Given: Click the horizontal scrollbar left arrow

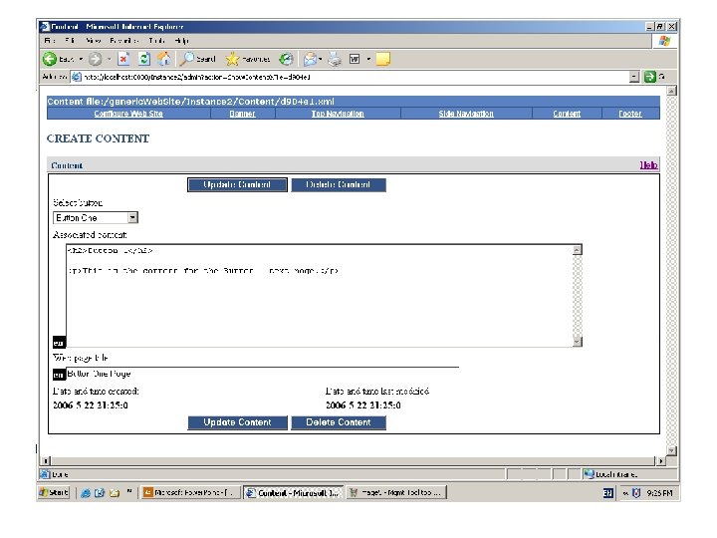Looking at the screenshot, I should click(x=46, y=461).
